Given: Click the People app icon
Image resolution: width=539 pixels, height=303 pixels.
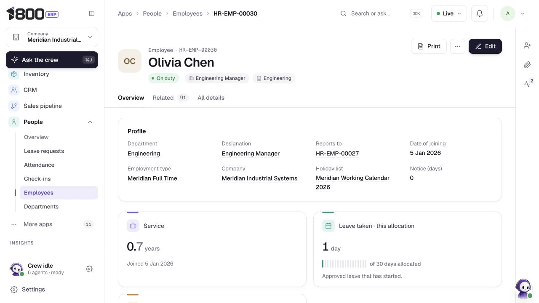Looking at the screenshot, I should [14, 122].
